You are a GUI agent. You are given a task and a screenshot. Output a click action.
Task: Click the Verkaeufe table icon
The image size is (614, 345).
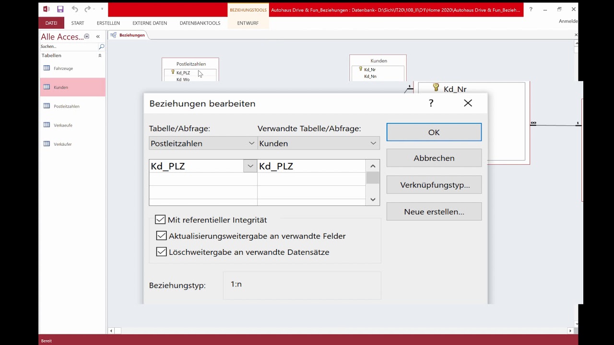(47, 125)
